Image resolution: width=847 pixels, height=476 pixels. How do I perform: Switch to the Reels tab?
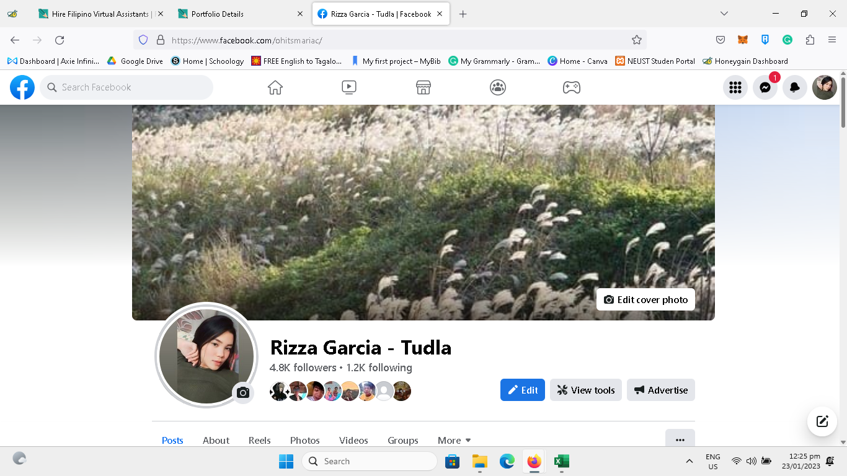tap(260, 441)
